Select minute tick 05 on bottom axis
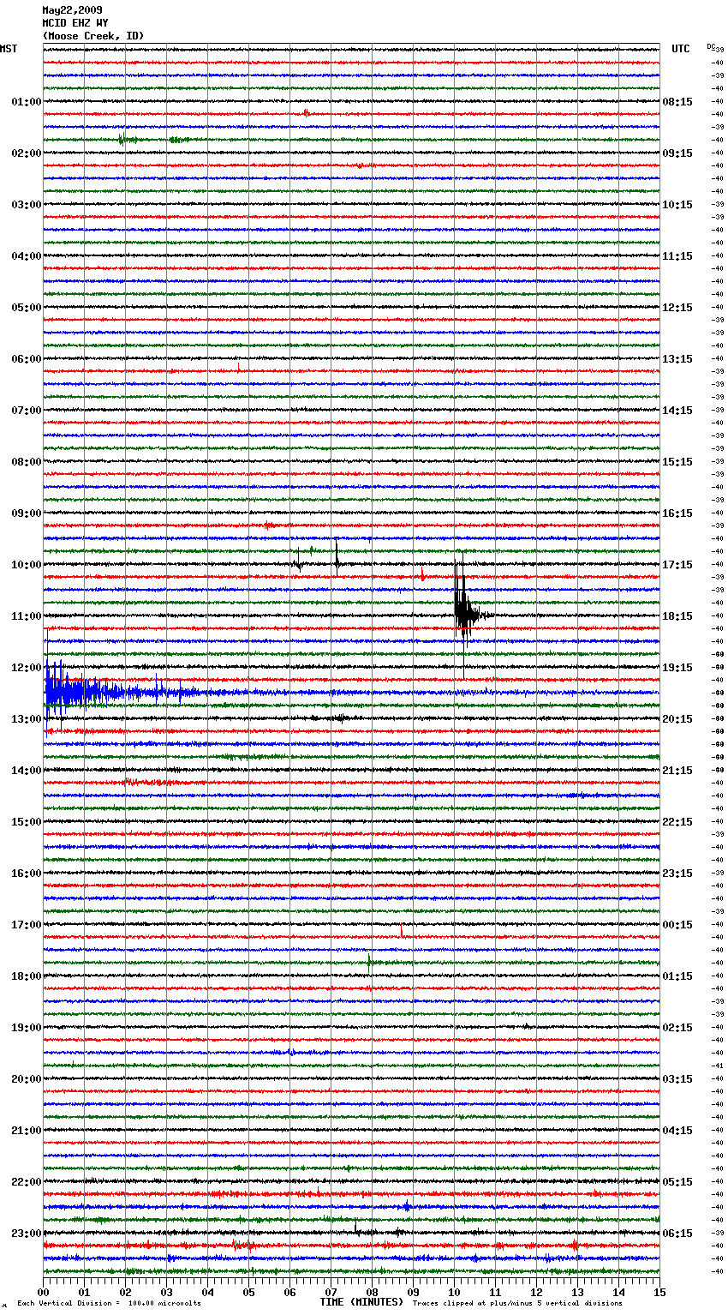This screenshot has width=728, height=1315. click(248, 1292)
